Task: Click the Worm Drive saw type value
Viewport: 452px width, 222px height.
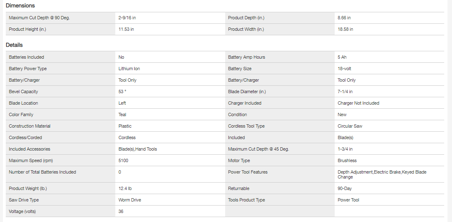Action: [x=130, y=200]
